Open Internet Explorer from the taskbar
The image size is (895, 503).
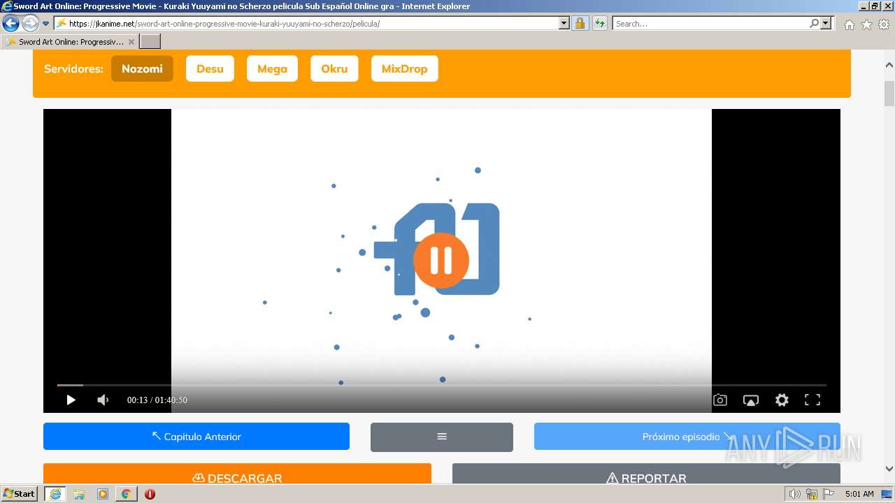(x=55, y=494)
